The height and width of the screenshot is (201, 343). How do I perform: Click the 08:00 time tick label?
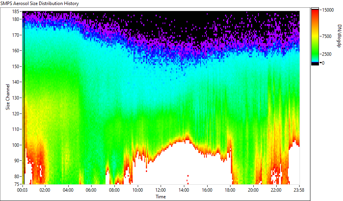(114, 190)
